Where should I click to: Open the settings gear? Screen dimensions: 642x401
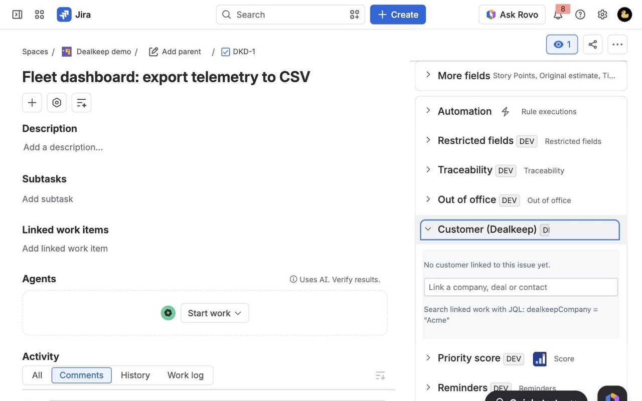tap(602, 15)
